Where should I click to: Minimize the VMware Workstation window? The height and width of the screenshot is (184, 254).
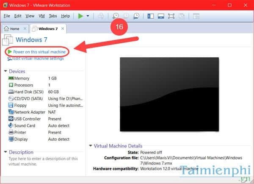coord(214,5)
